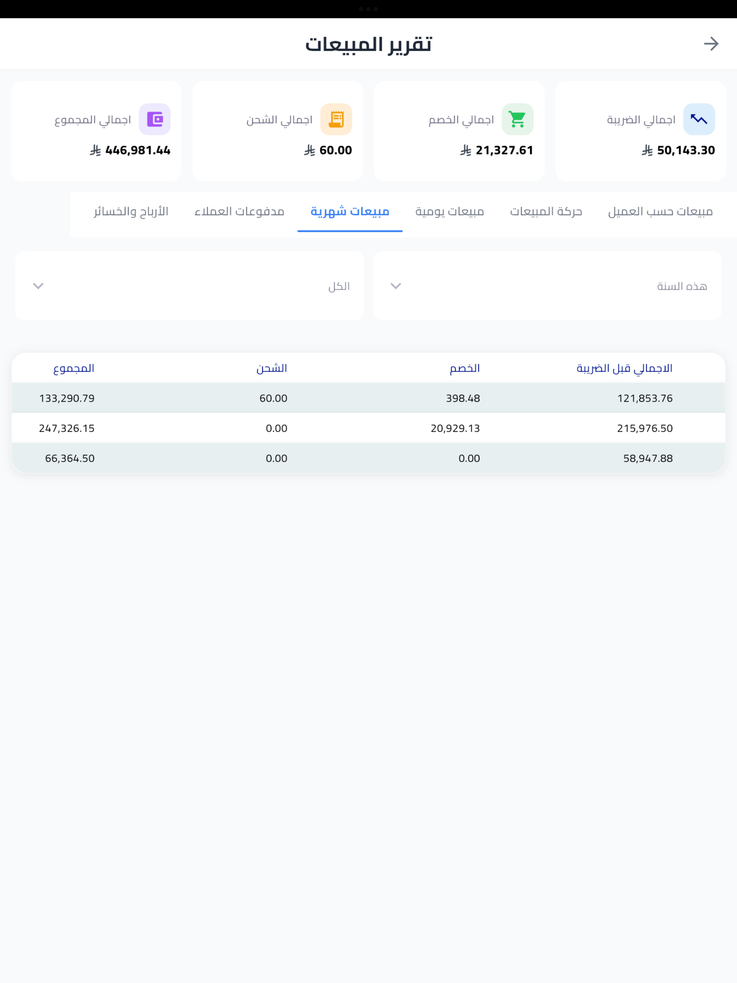Open the الكل filter dropdown
The width and height of the screenshot is (737, 983).
(190, 286)
